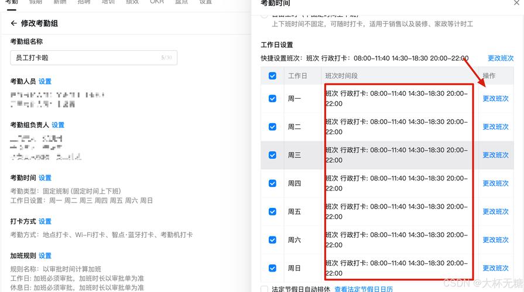Screen dimensions: 524x292
Task: Uncheck the 周二 workday checkbox
Action: 272,127
